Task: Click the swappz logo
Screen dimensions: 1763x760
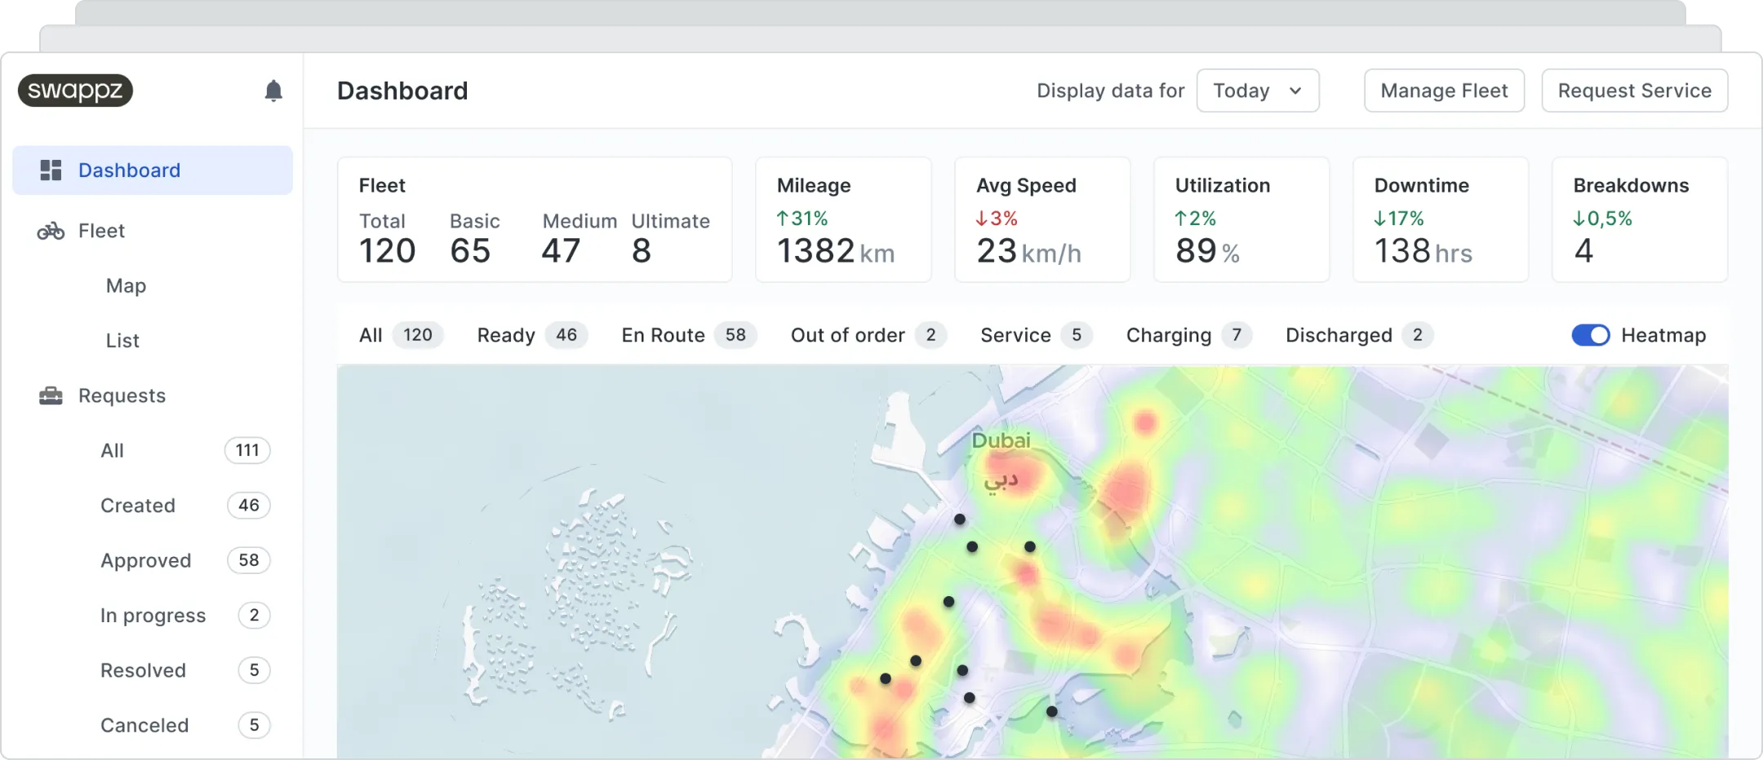Action: pos(75,91)
